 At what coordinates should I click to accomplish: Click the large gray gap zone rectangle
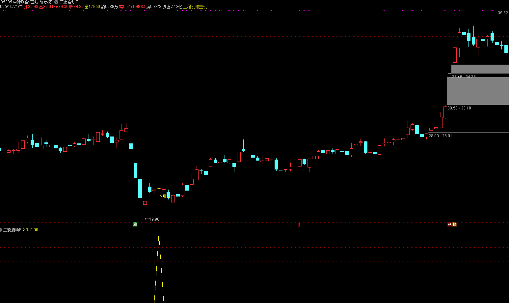(478, 91)
